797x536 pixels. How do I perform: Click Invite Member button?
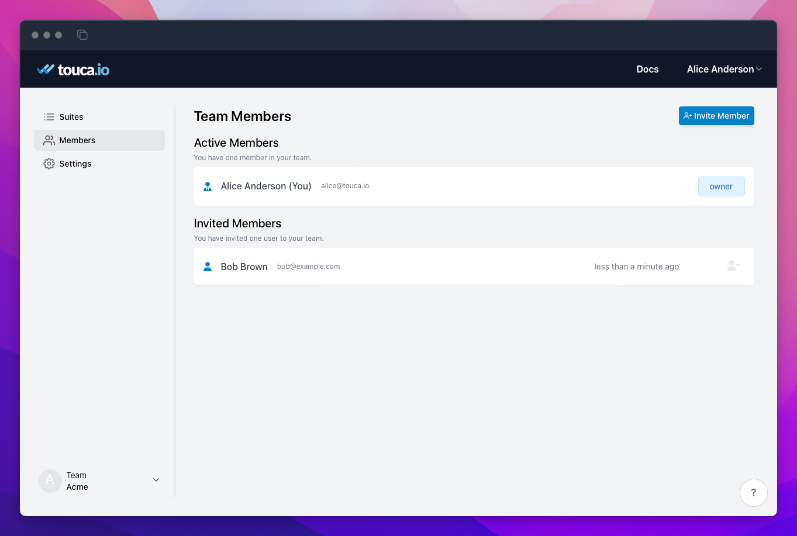[716, 116]
